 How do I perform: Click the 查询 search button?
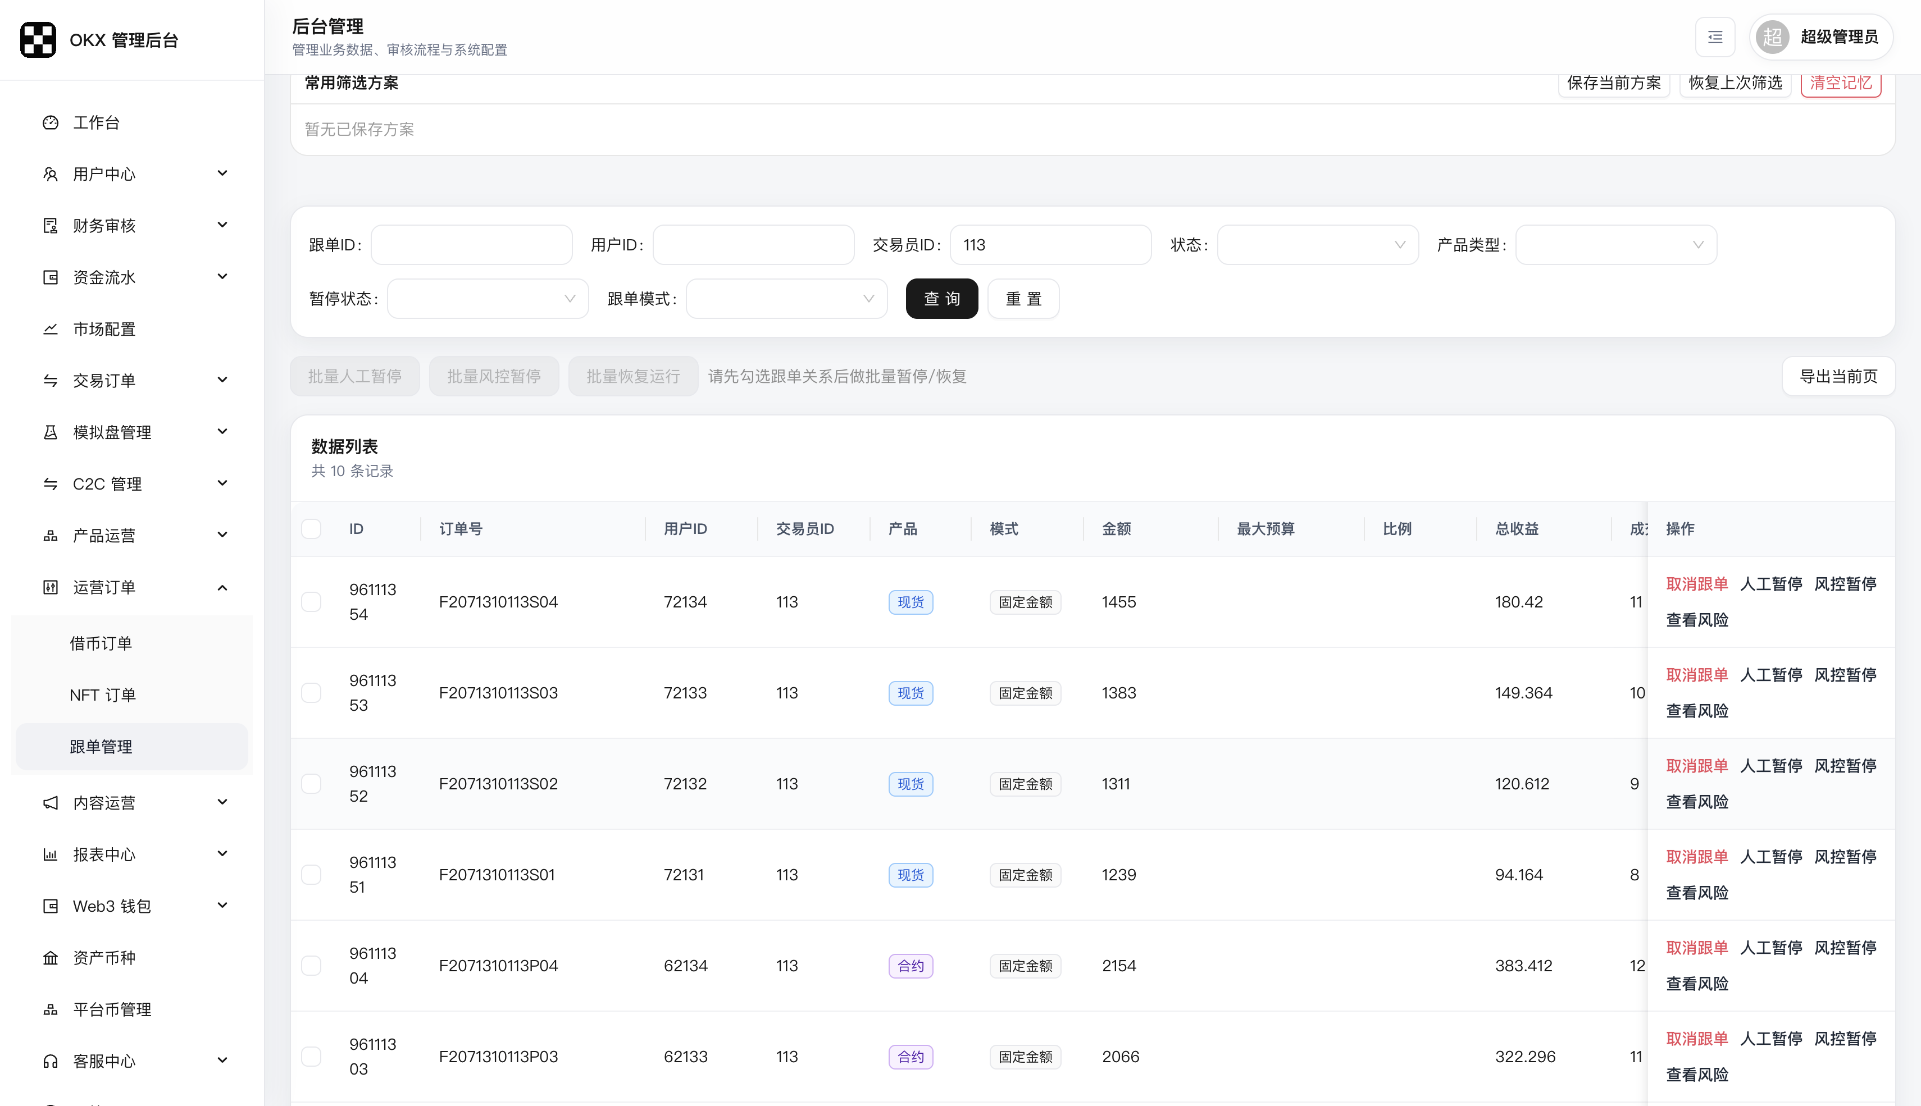click(941, 299)
